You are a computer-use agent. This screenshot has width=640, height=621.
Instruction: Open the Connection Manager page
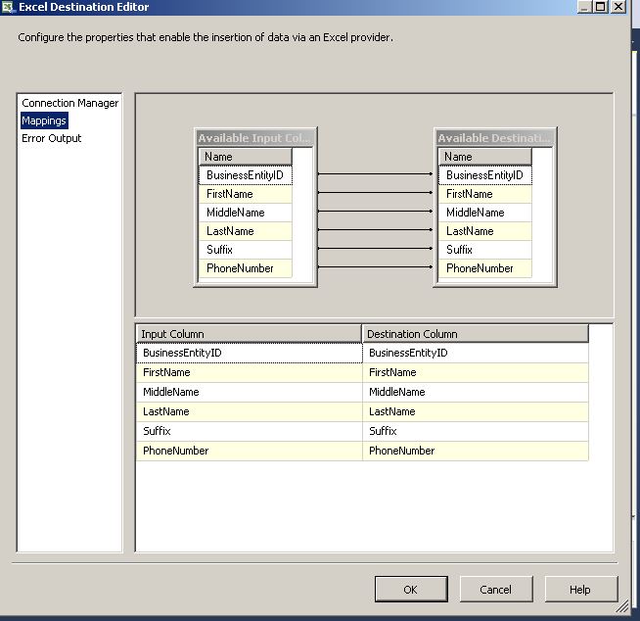[69, 103]
